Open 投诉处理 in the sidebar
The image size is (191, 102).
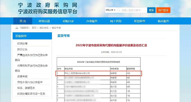pyautogui.click(x=22, y=44)
